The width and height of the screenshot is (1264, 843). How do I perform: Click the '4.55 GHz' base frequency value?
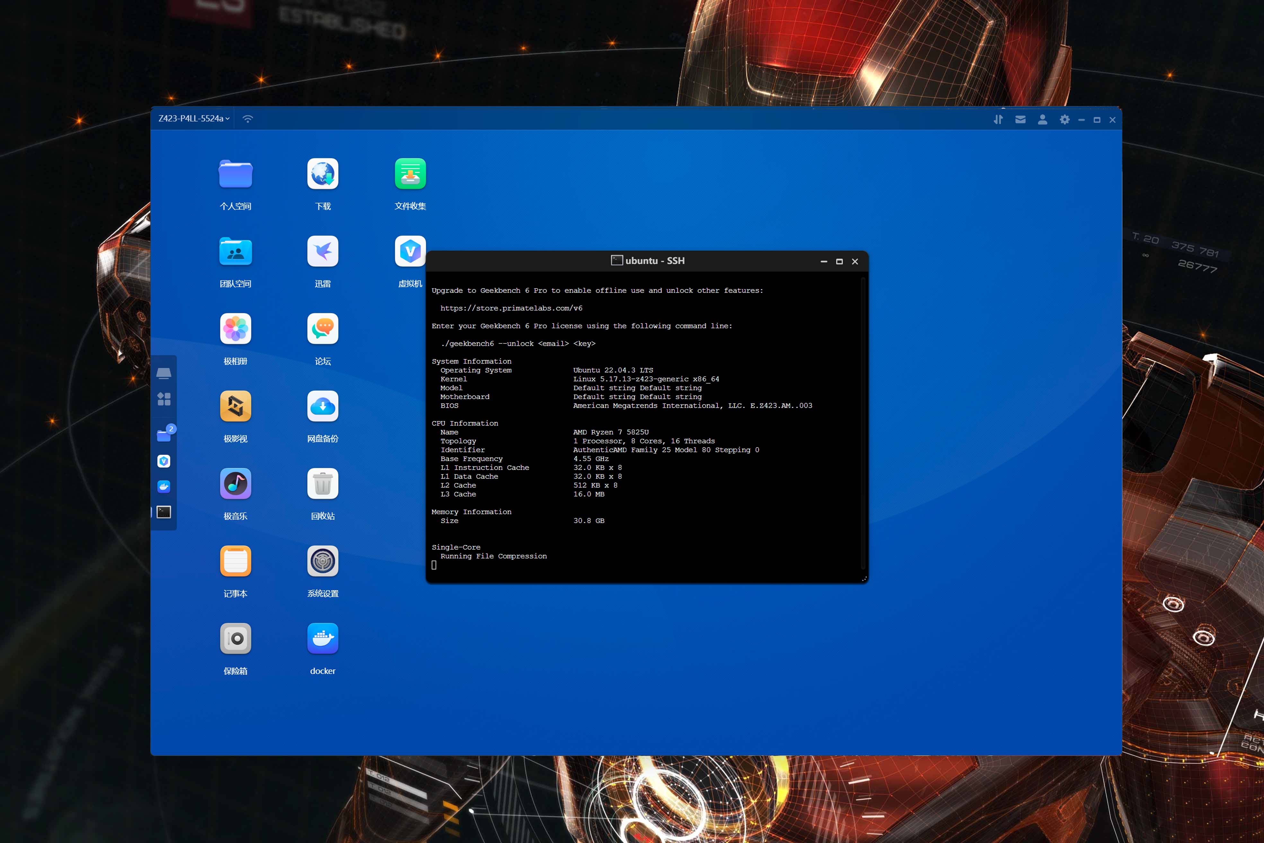591,458
